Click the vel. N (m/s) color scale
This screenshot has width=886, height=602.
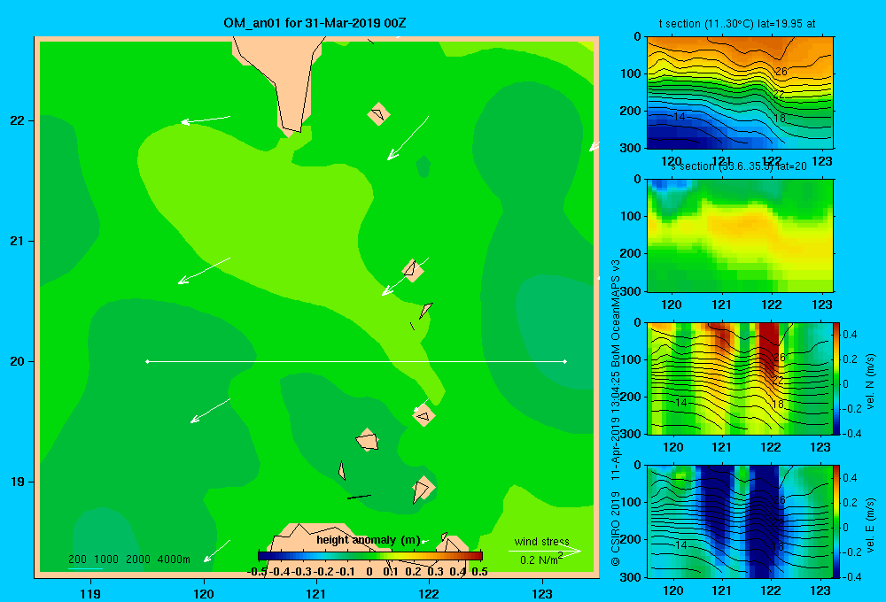tap(837, 378)
